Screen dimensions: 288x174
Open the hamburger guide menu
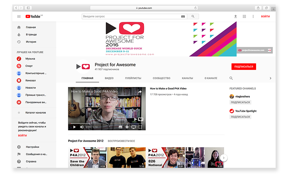(x=19, y=16)
